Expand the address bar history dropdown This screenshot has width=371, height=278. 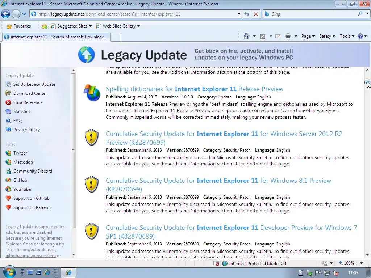pyautogui.click(x=239, y=14)
